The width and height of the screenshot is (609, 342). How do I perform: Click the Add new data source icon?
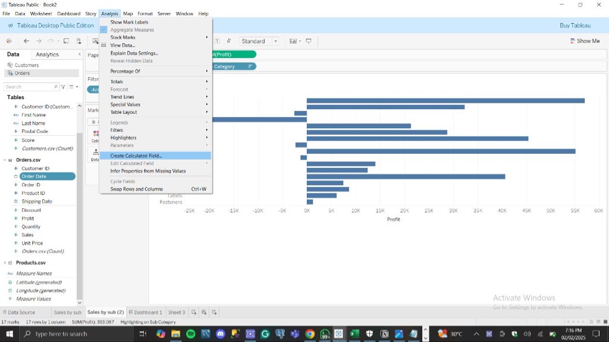79,41
